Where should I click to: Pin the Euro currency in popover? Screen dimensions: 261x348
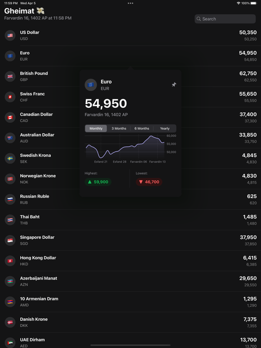[x=174, y=85]
